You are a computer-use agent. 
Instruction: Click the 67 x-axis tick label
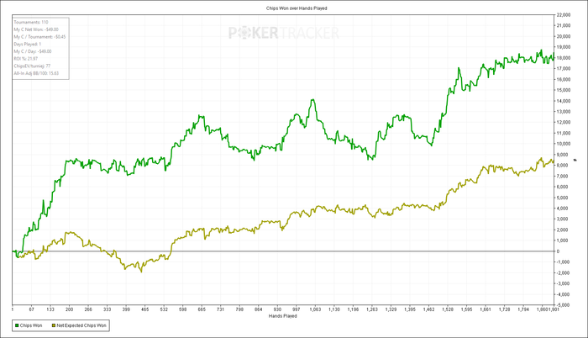click(32, 309)
